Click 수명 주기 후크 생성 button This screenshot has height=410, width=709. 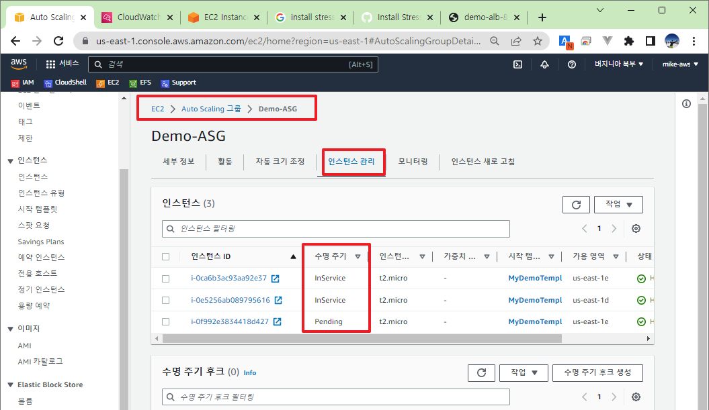(x=597, y=373)
